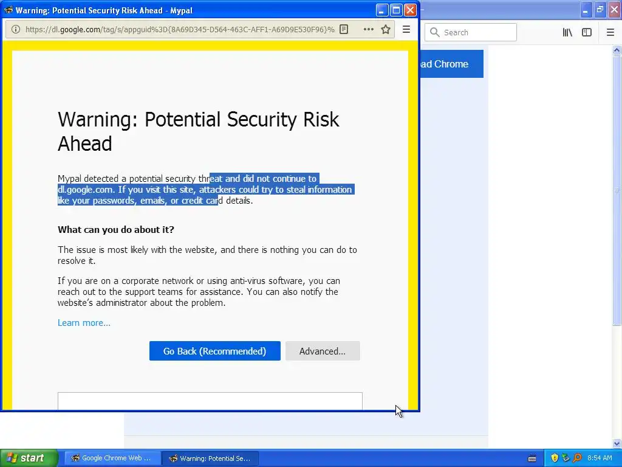Viewport: 622px width, 467px height.
Task: Click the highlighted text dl.google.com in warning
Action: coord(86,190)
